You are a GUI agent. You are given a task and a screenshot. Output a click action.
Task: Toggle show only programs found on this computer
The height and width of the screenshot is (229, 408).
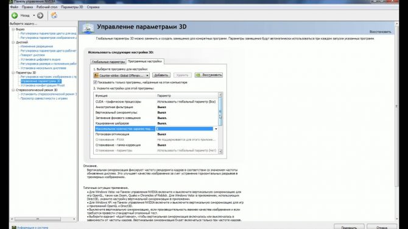(95, 82)
